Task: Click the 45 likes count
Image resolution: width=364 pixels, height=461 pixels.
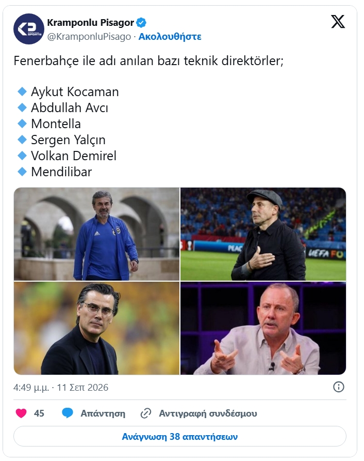Action: [x=39, y=413]
